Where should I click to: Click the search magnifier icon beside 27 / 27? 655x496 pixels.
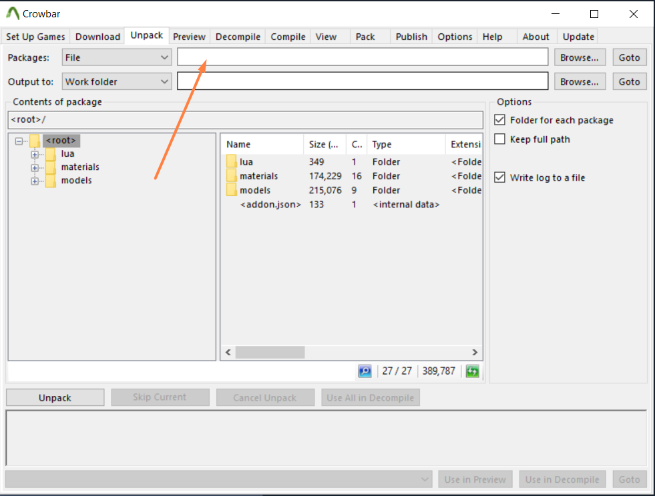(365, 371)
